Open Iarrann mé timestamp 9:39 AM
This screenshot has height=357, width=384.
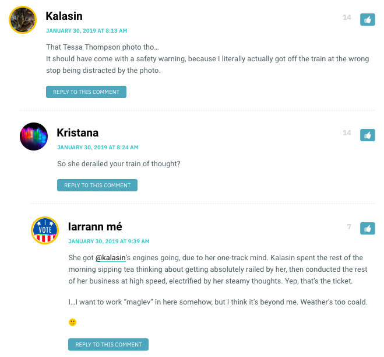(x=109, y=242)
